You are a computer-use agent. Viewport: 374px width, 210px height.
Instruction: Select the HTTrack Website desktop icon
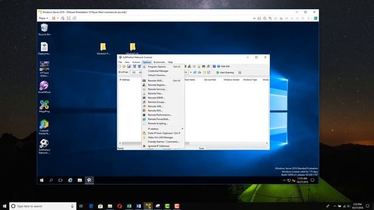point(44,69)
